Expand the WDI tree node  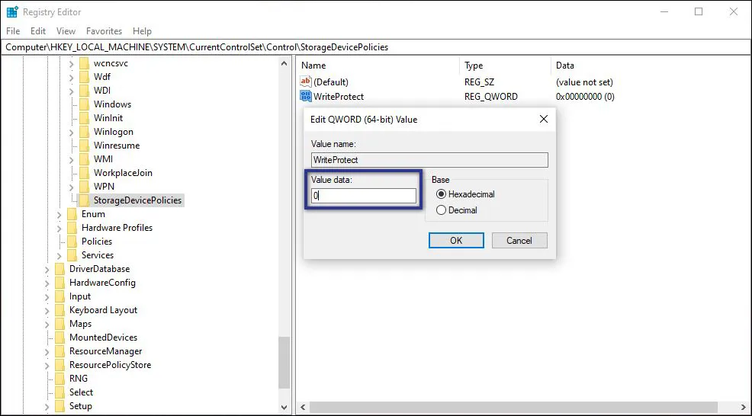click(x=72, y=91)
